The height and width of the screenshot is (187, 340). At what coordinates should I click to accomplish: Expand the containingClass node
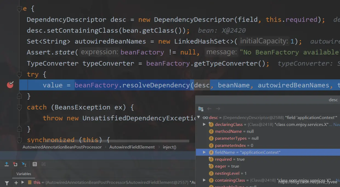(x=204, y=180)
